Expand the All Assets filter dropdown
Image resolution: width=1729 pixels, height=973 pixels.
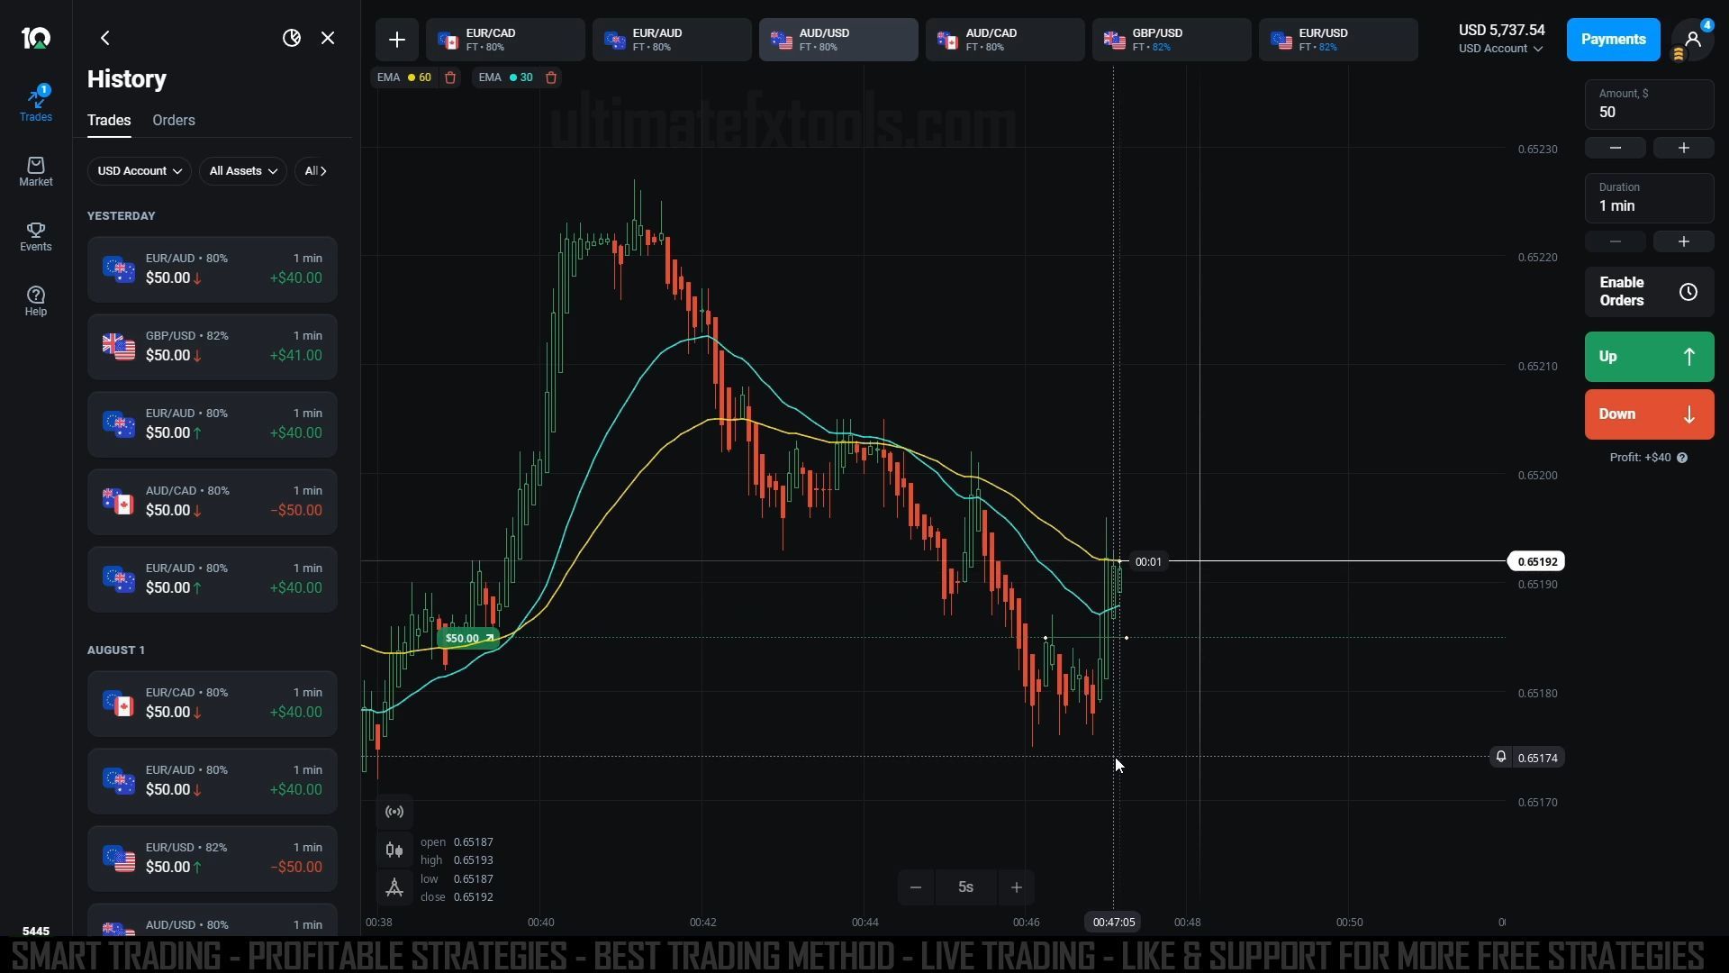pos(243,171)
